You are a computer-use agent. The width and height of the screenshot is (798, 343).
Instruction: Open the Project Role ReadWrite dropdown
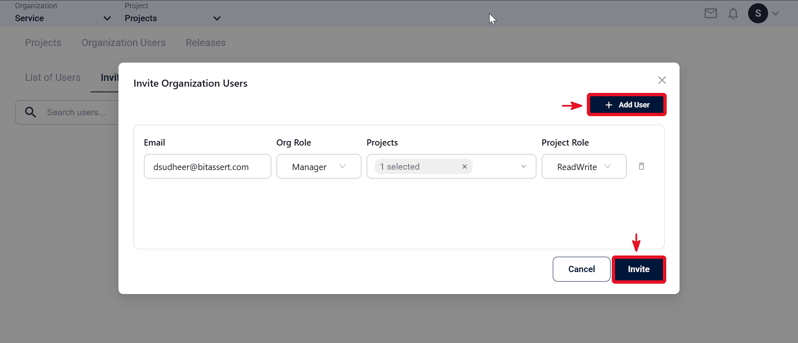(x=584, y=166)
